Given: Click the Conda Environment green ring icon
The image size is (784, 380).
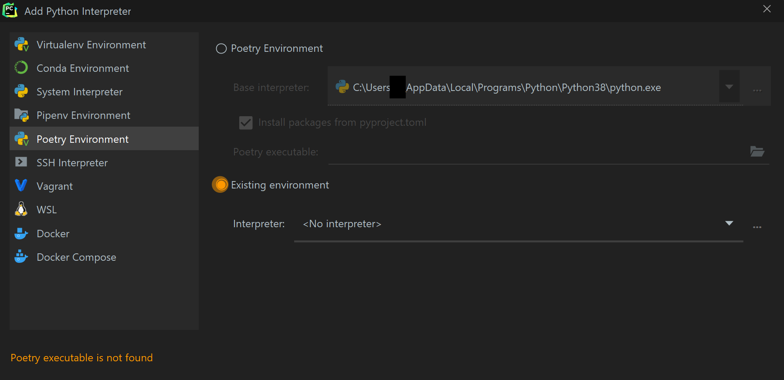Looking at the screenshot, I should tap(21, 68).
